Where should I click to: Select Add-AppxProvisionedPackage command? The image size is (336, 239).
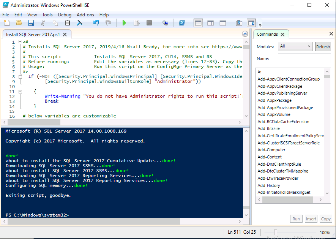coord(285,108)
